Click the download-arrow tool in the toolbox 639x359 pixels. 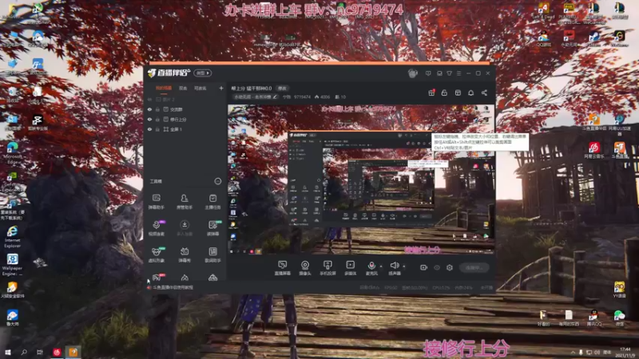(x=185, y=228)
